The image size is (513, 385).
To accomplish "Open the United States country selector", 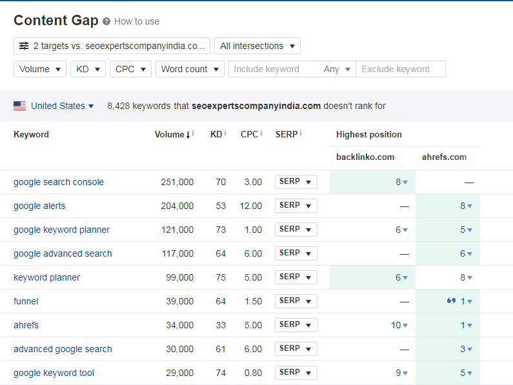I will tap(62, 106).
